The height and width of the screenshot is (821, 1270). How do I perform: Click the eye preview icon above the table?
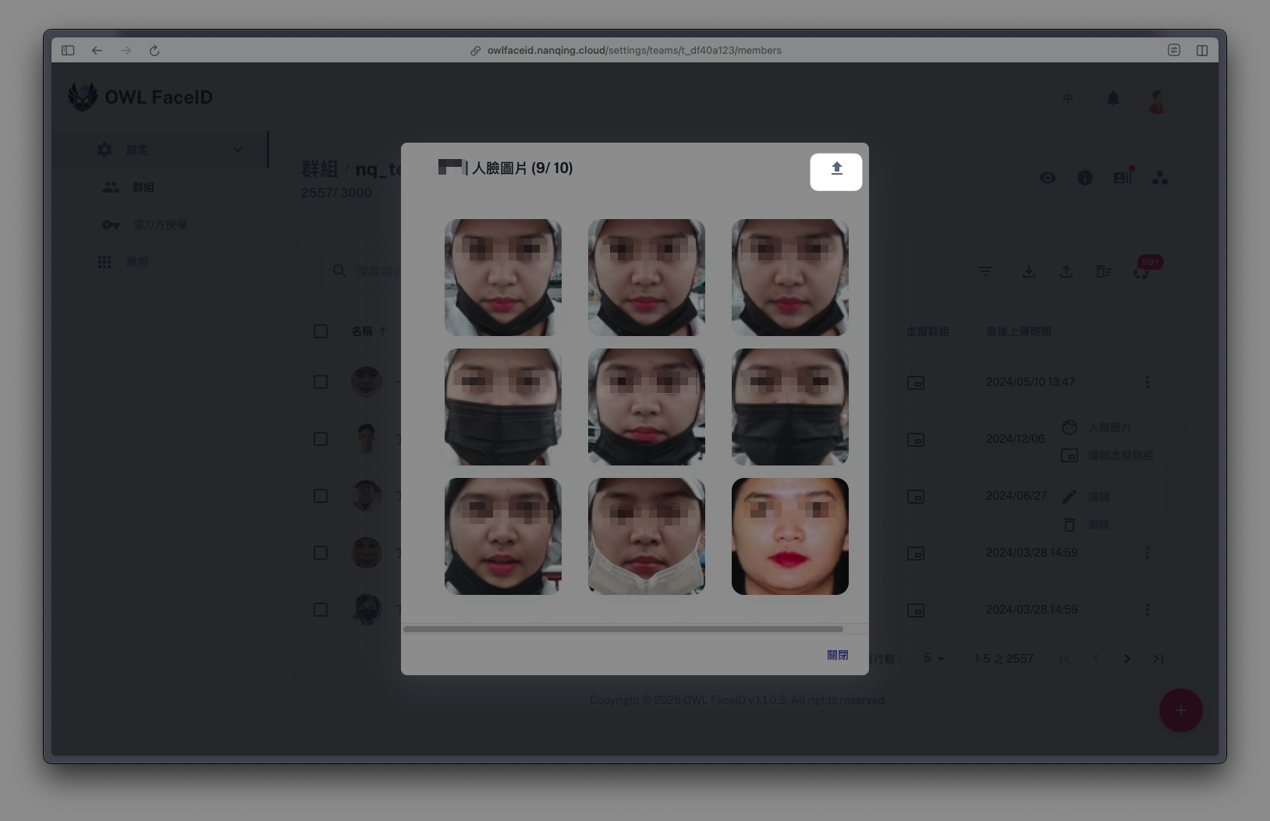[1047, 178]
